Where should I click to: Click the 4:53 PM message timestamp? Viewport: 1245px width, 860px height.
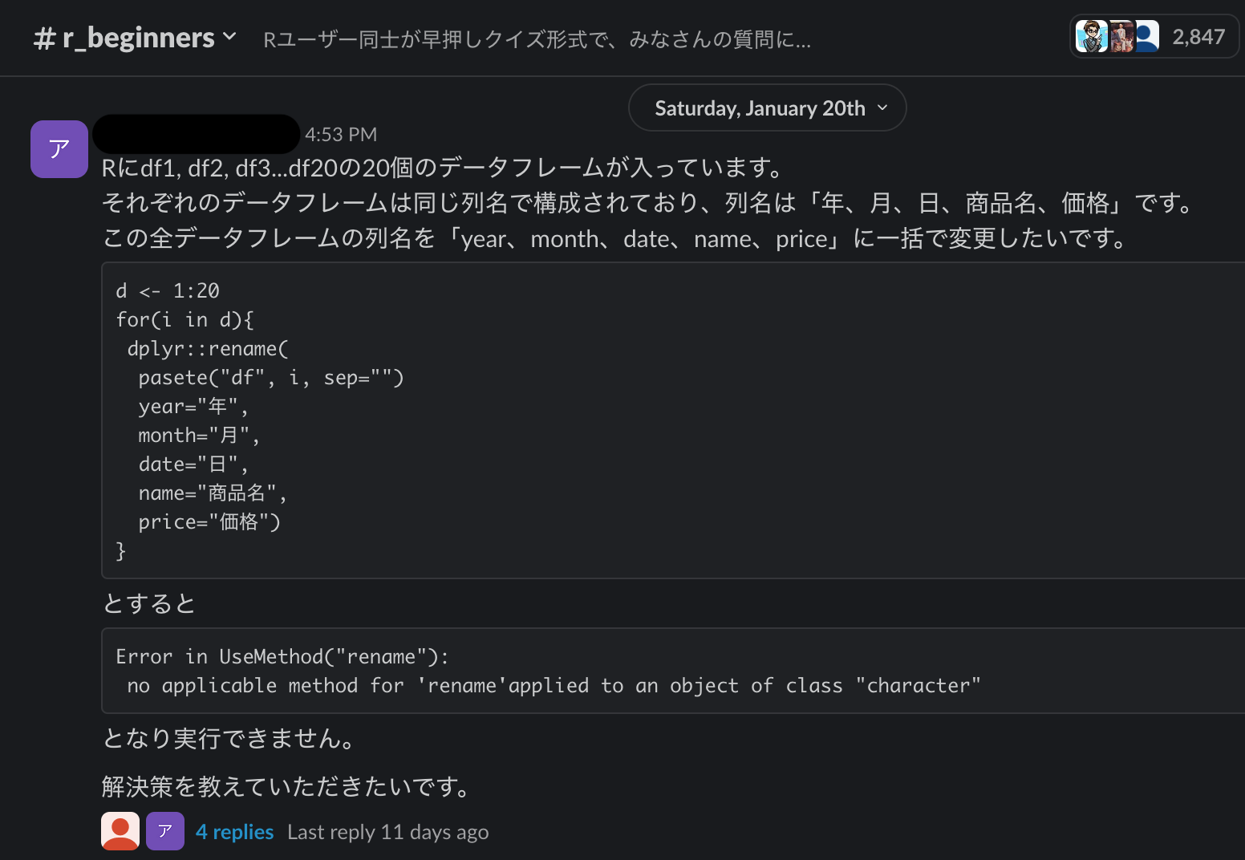coord(341,134)
